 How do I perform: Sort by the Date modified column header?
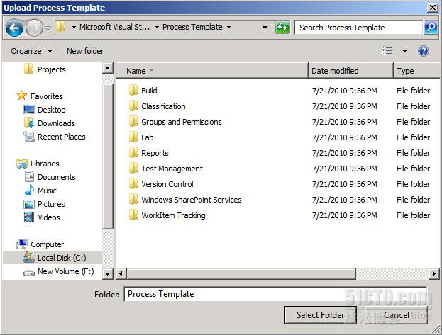click(350, 71)
